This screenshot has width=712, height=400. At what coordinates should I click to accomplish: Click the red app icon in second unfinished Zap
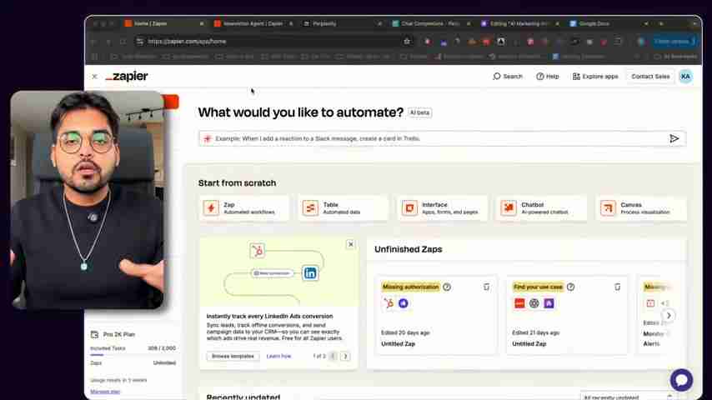[x=519, y=303]
